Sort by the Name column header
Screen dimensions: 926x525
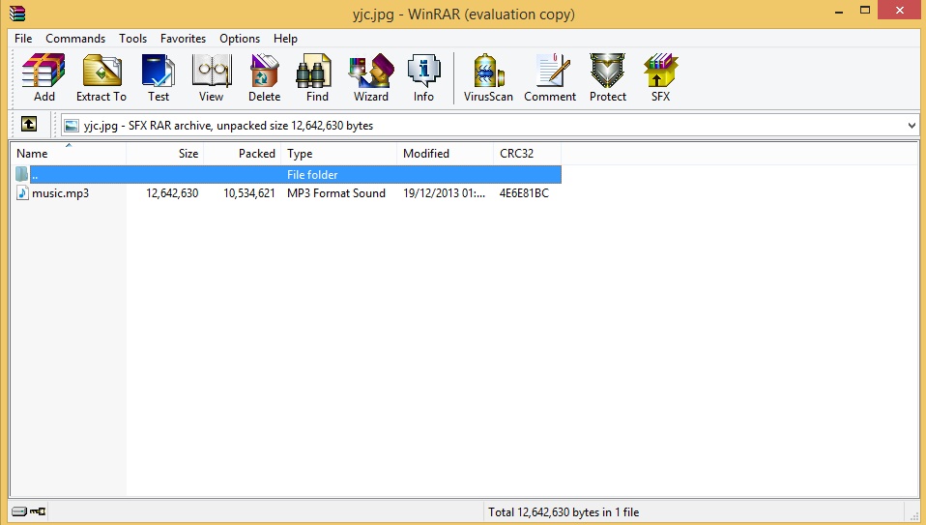pos(68,154)
